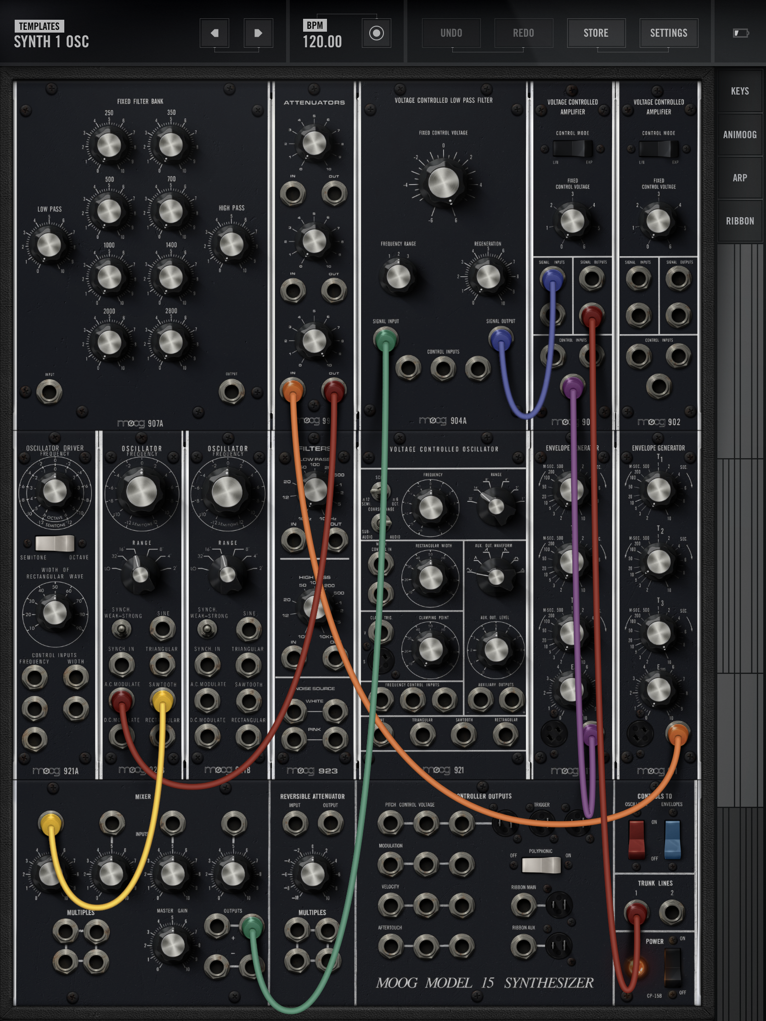This screenshot has width=766, height=1021.
Task: Click the pink noise source jack
Action: [x=293, y=740]
